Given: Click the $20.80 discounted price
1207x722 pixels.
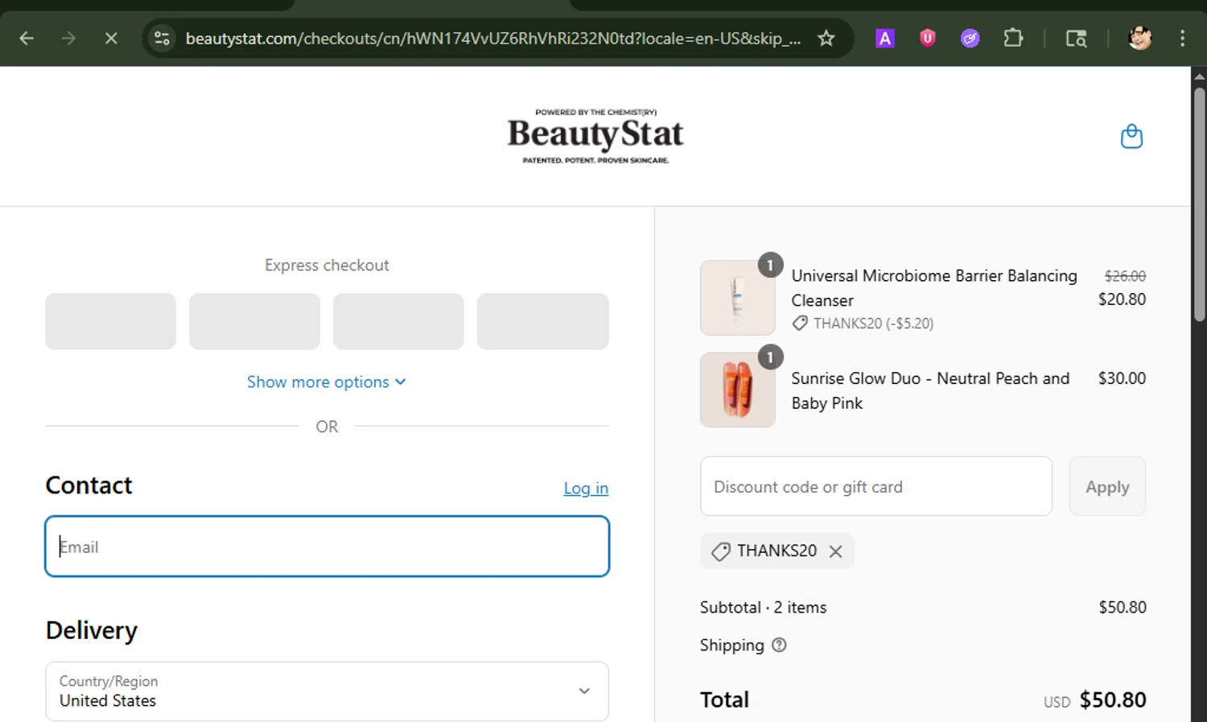Looking at the screenshot, I should pyautogui.click(x=1122, y=299).
